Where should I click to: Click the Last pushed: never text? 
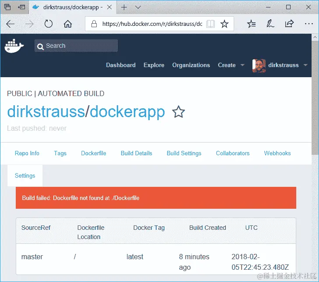tap(37, 128)
